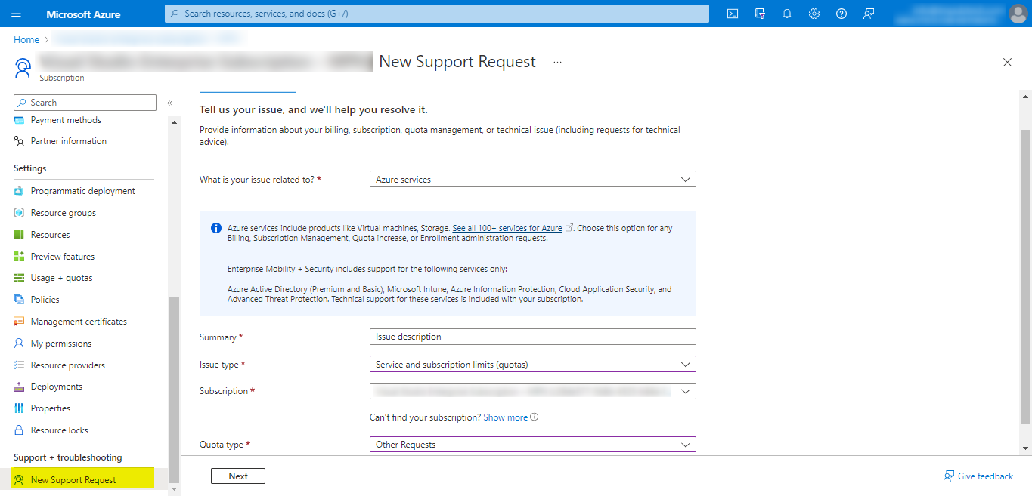Open the portal hamburger menu
1032x496 pixels.
pos(17,14)
